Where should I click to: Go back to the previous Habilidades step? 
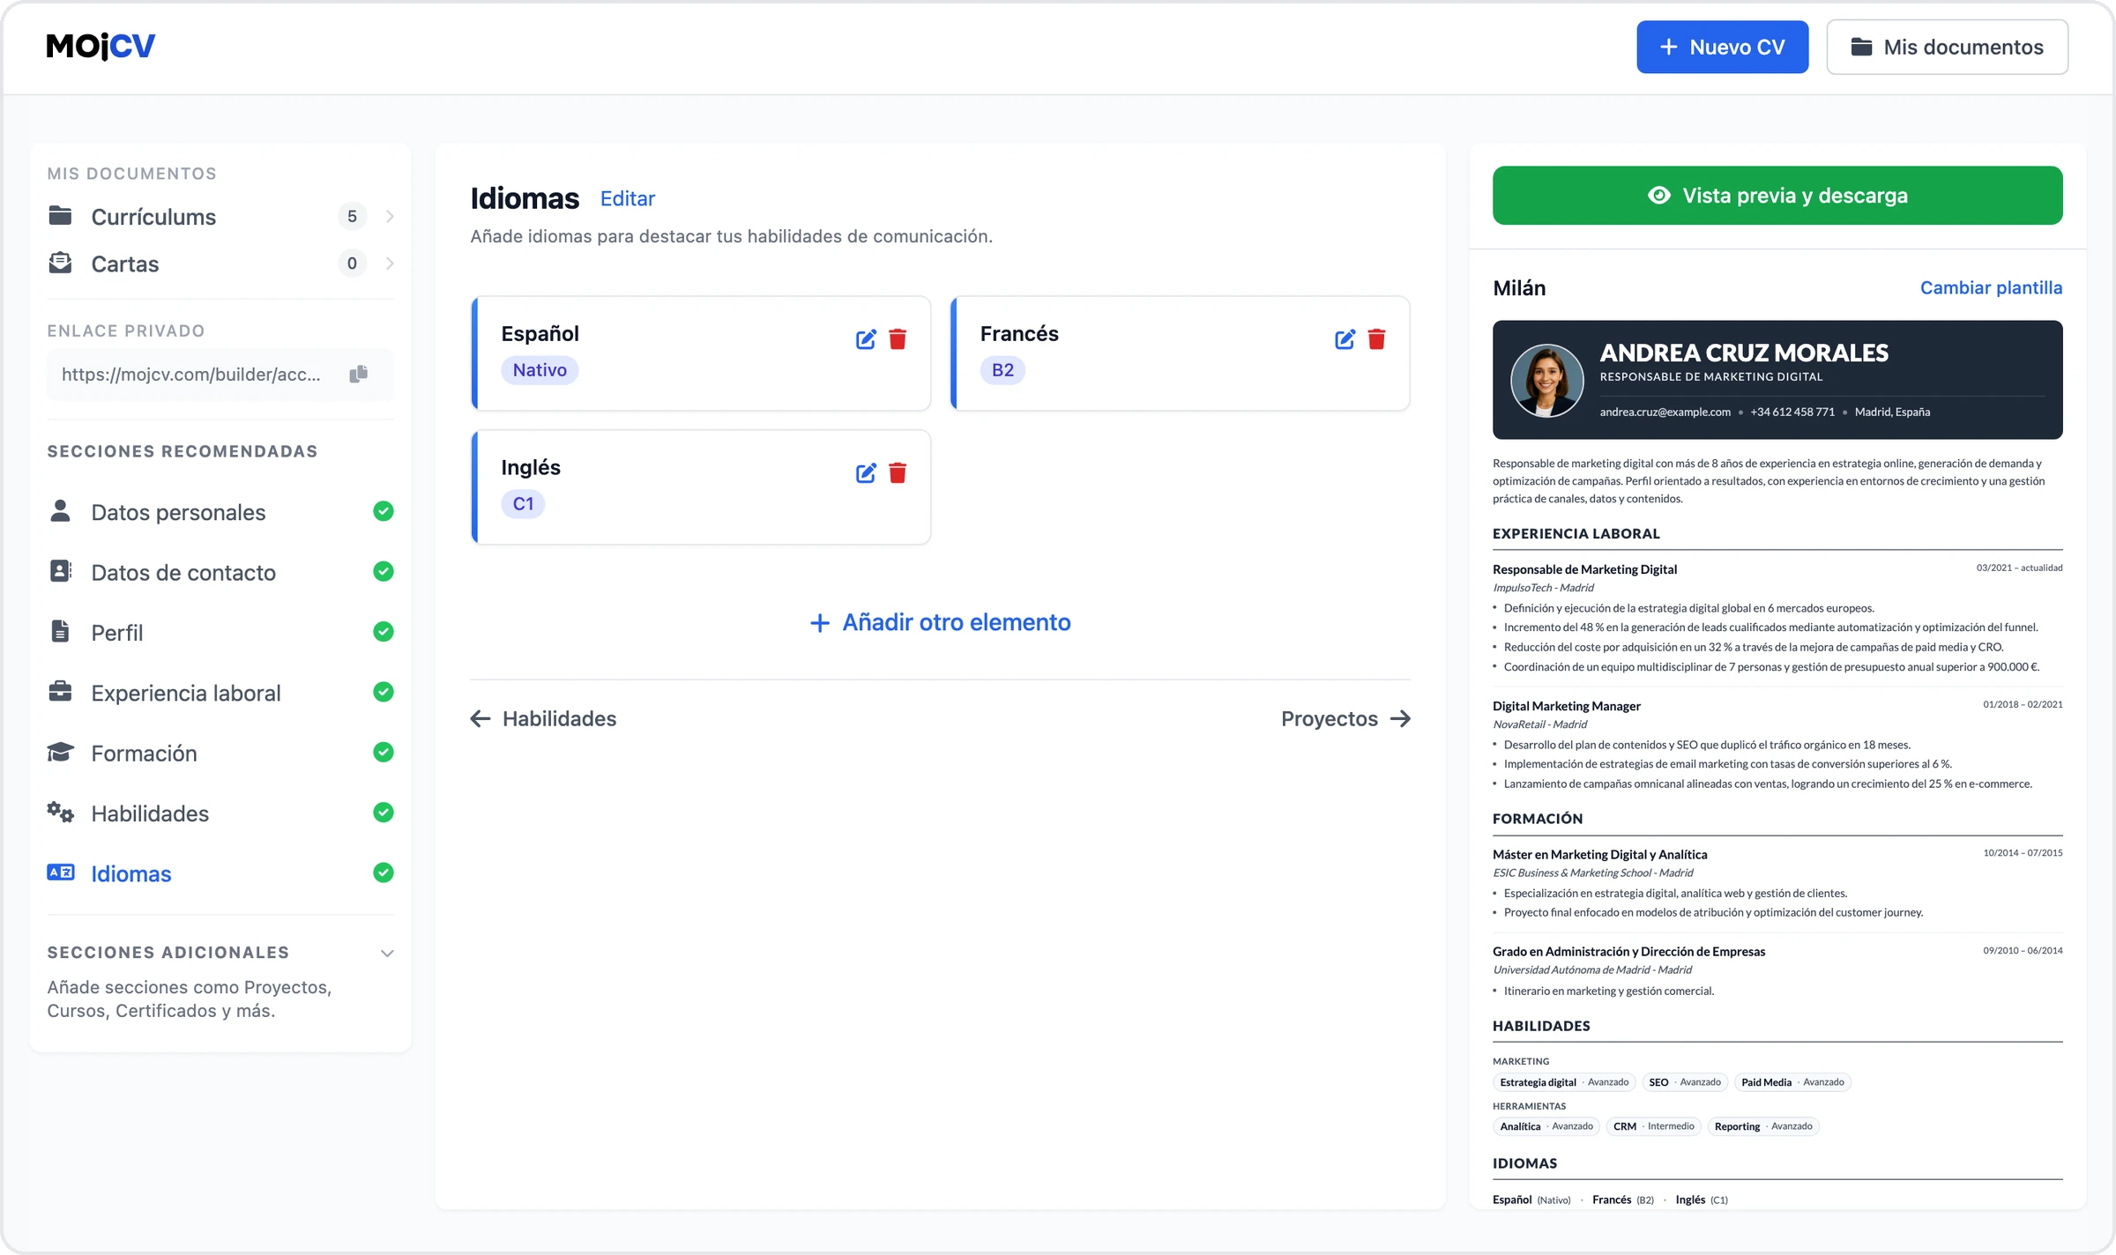[543, 718]
